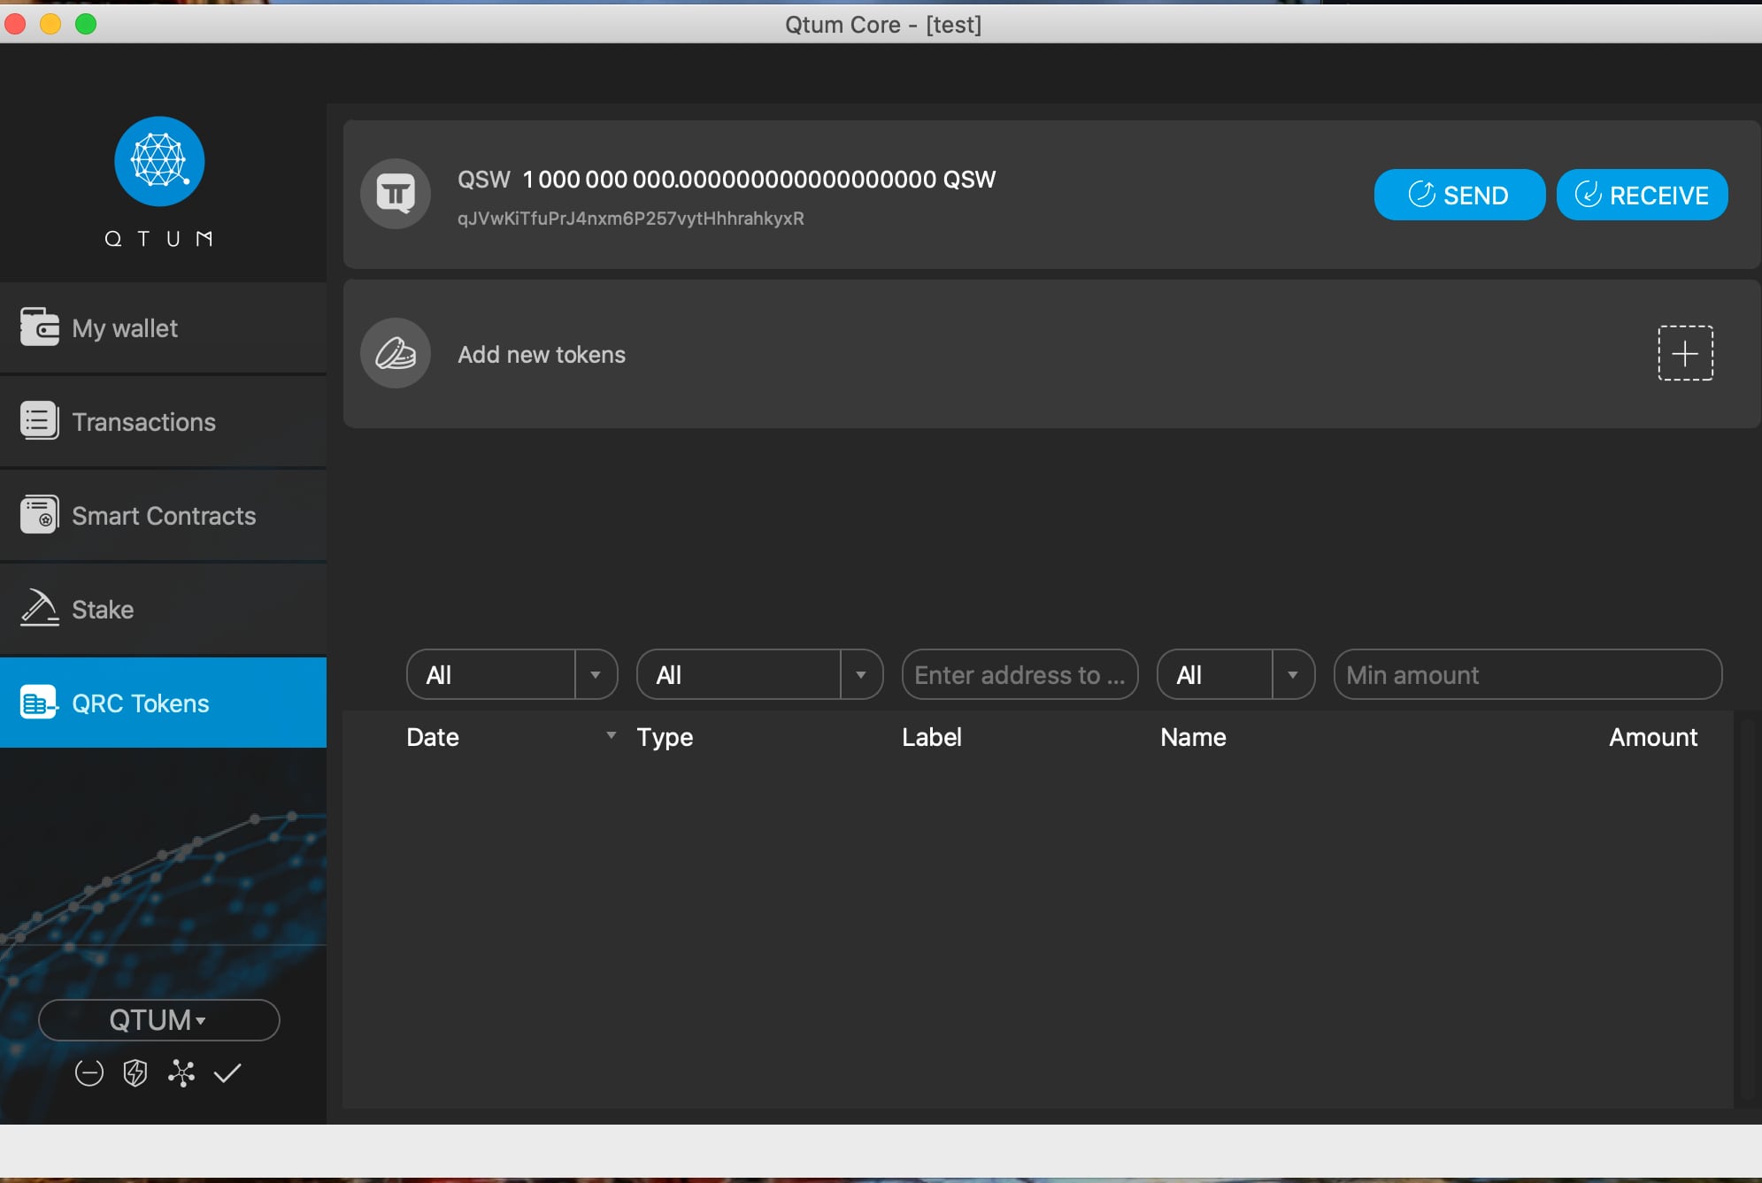Viewport: 1762px width, 1183px height.
Task: Open the All token name filter dropdown
Action: [1292, 675]
